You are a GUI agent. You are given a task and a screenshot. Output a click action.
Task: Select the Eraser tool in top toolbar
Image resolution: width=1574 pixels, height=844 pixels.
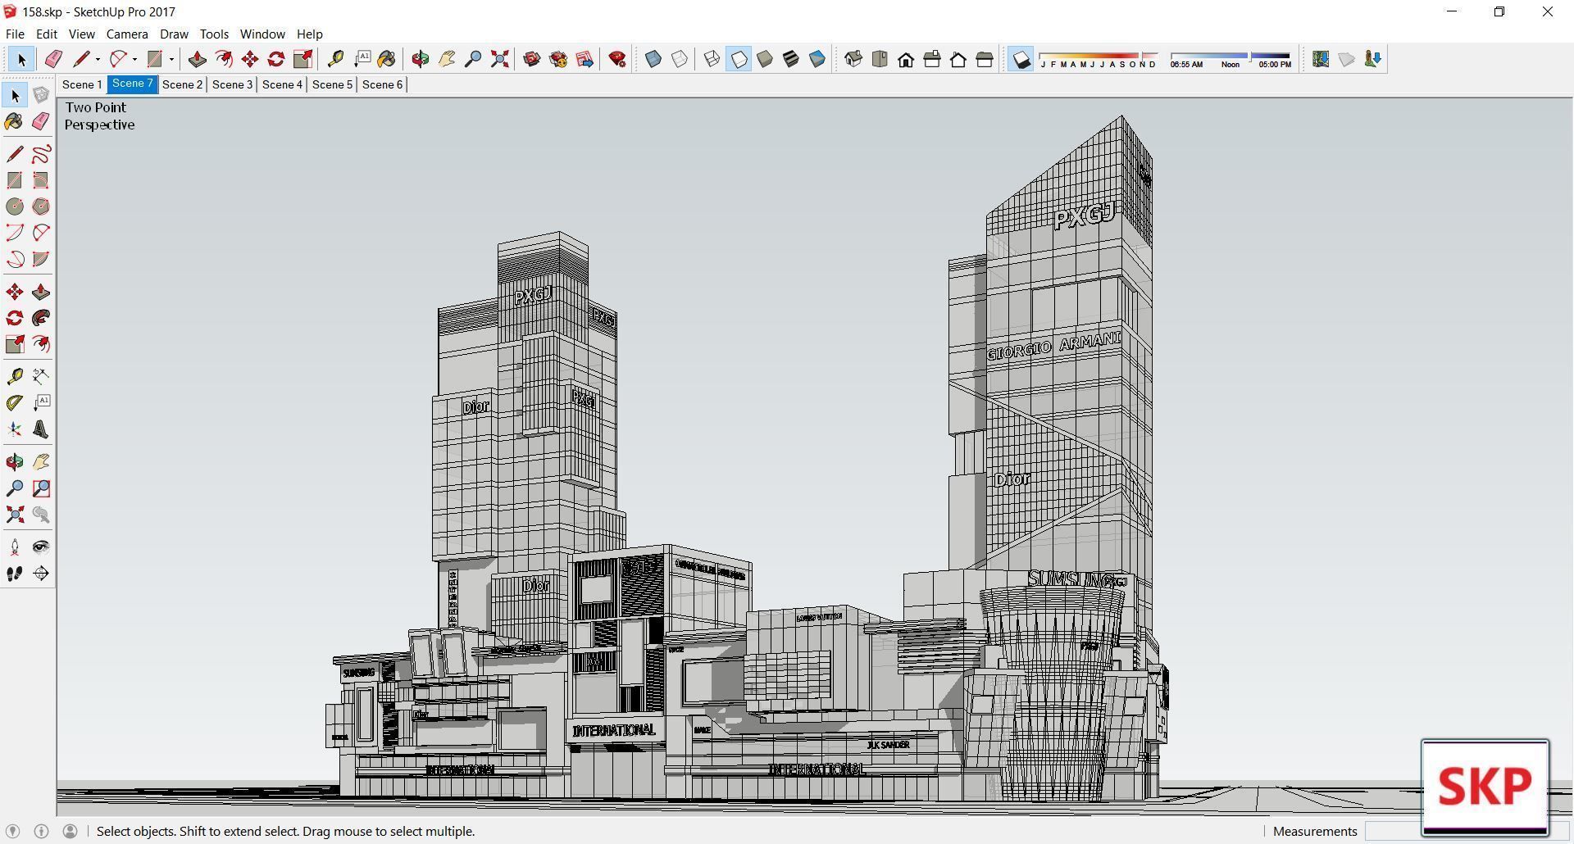click(x=53, y=59)
